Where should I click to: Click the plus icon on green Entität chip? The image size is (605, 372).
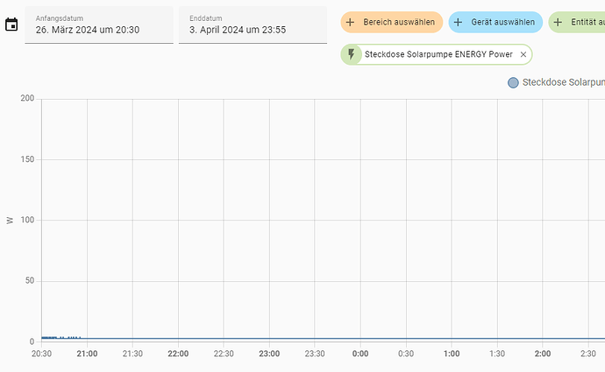pos(558,22)
